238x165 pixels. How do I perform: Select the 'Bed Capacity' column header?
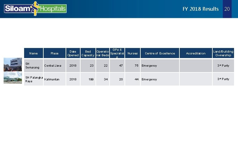coord(88,53)
